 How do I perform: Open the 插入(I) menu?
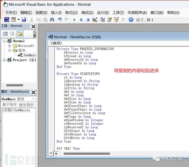click(56, 13)
